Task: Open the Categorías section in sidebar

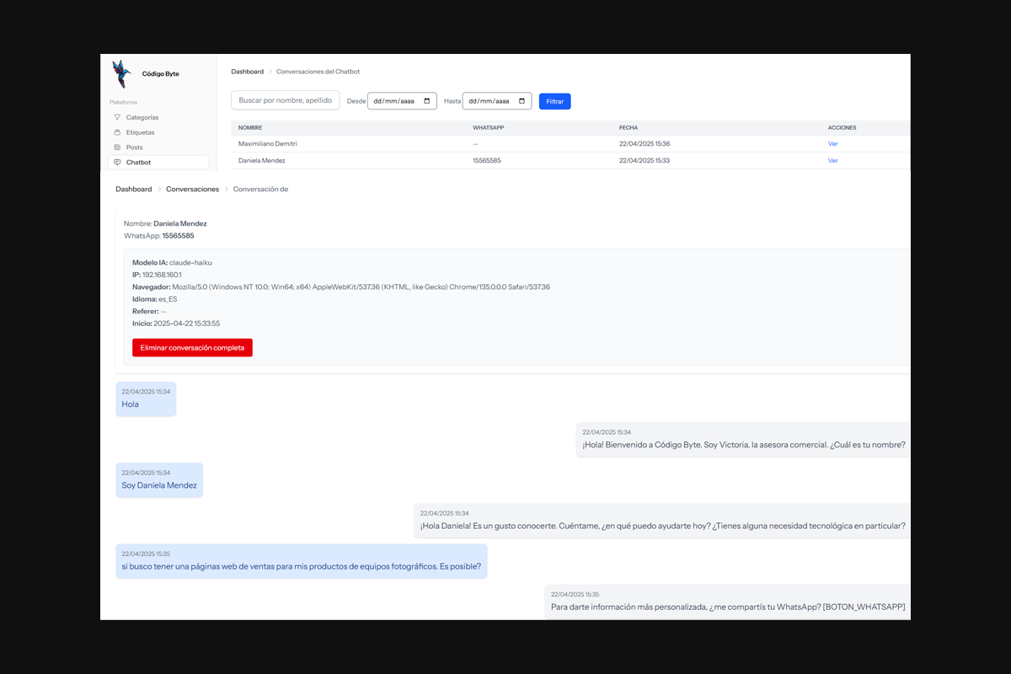Action: coord(142,117)
